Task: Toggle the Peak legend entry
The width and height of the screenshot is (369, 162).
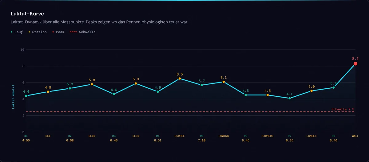Action: pyautogui.click(x=58, y=32)
